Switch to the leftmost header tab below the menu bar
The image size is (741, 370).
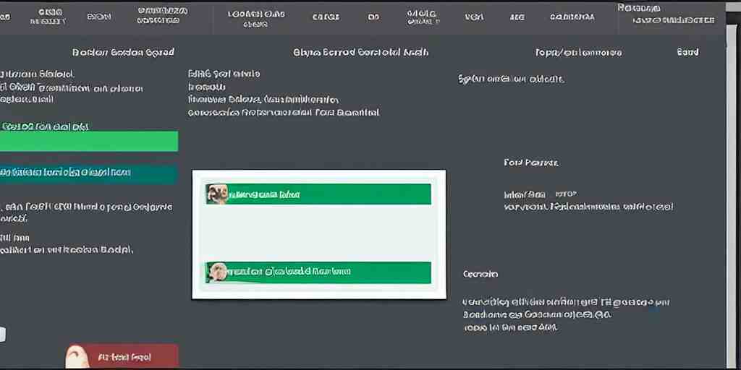[122, 53]
